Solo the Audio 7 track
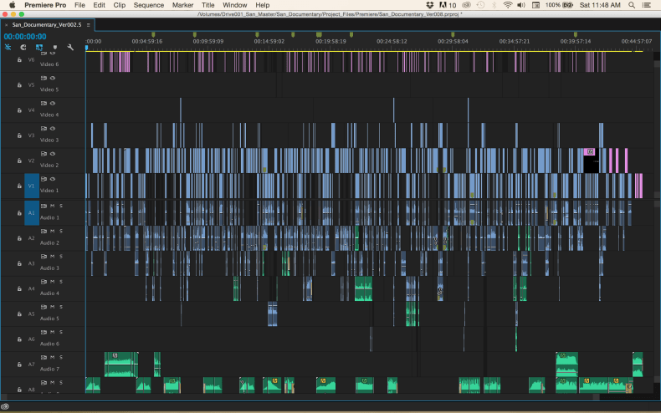Image resolution: width=661 pixels, height=413 pixels. coord(60,358)
